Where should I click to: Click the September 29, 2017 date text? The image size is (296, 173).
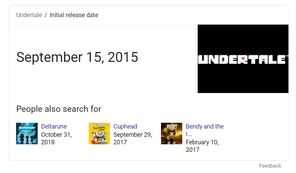click(x=132, y=138)
